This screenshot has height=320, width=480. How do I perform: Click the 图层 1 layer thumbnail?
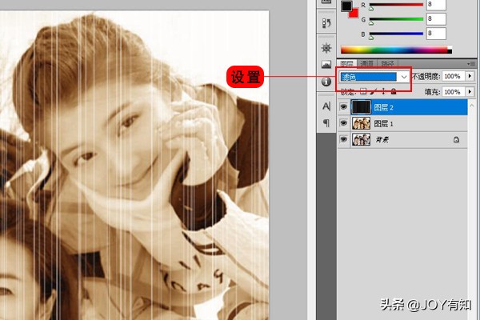[361, 123]
